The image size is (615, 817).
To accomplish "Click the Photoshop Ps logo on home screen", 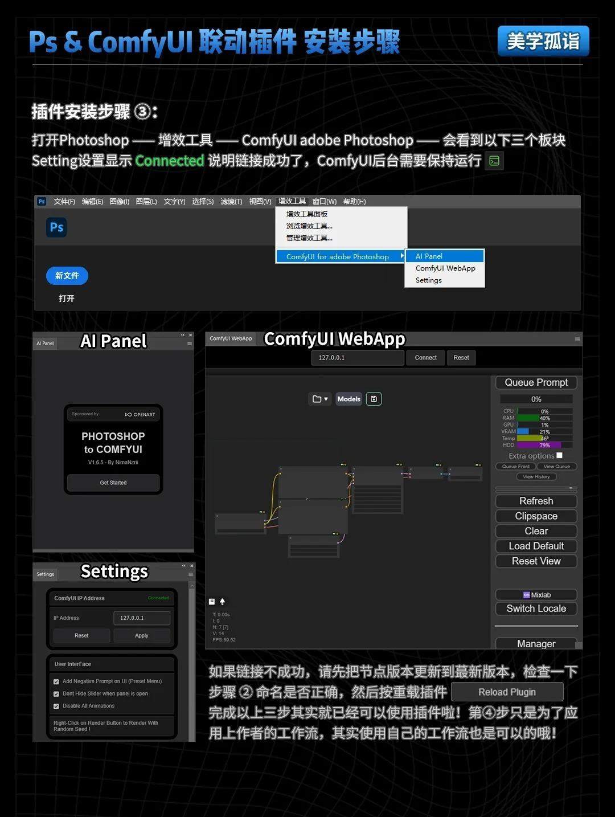I will click(56, 227).
